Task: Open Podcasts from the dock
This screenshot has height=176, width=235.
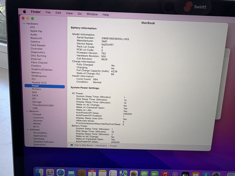Action: coord(175,174)
